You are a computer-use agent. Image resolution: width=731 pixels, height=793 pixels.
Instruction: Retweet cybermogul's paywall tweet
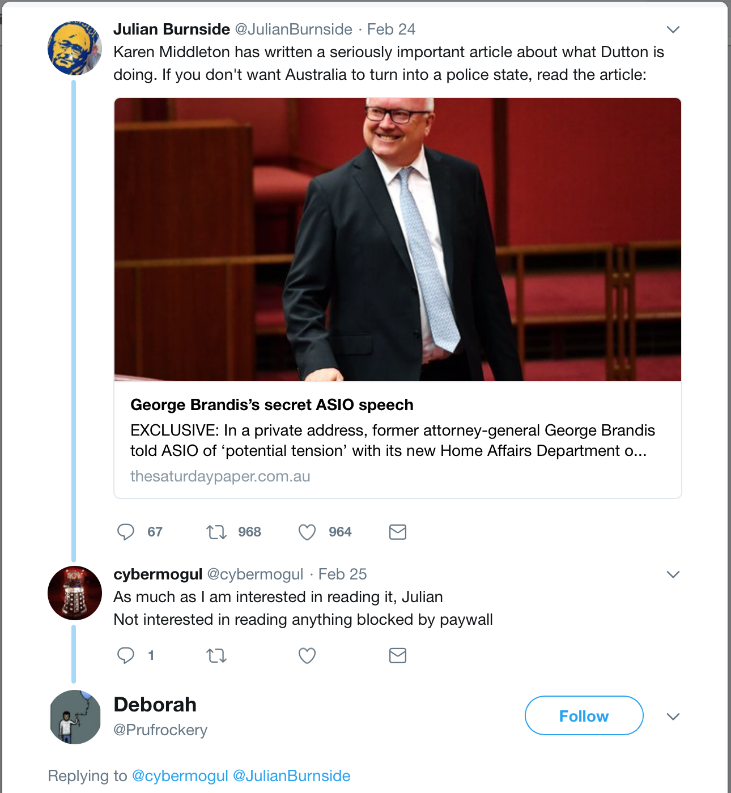(216, 655)
